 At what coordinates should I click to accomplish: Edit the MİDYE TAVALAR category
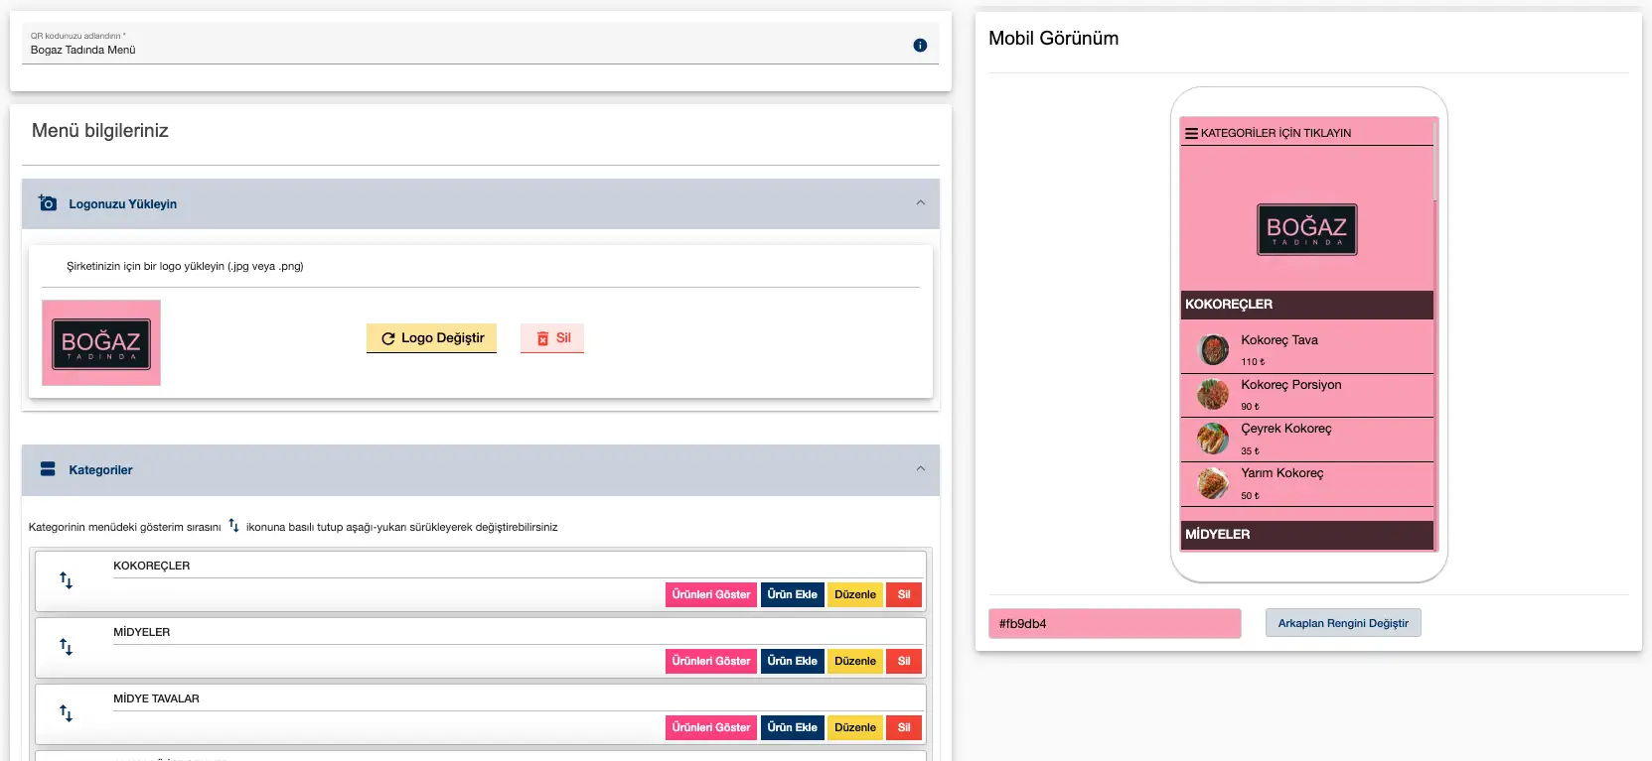(854, 728)
